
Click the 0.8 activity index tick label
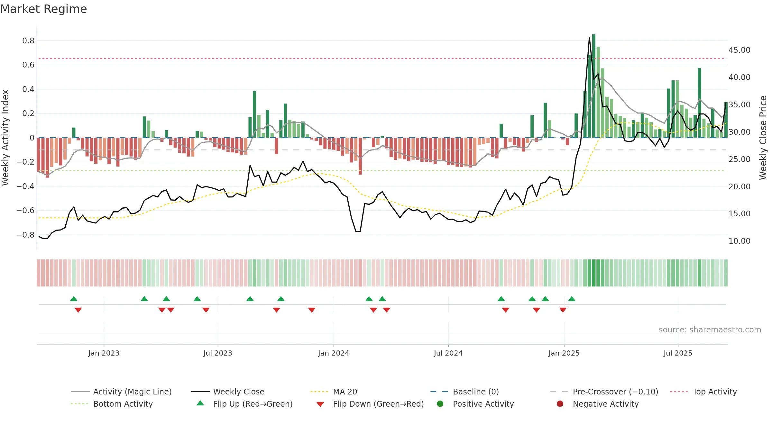click(x=28, y=41)
